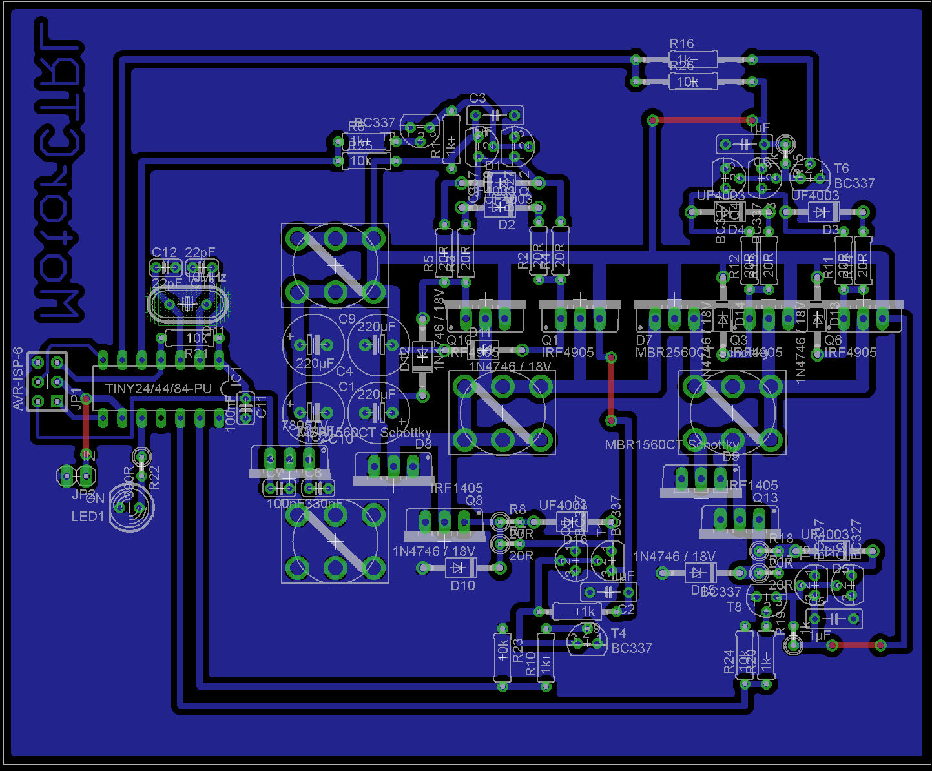
Task: Click the D8 diode label
Action: pyautogui.click(x=423, y=444)
